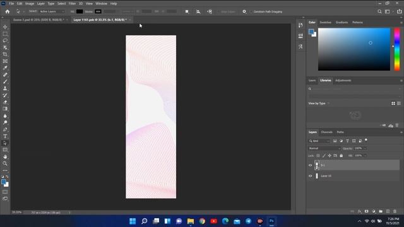Select the Brush tool

(x=5, y=81)
